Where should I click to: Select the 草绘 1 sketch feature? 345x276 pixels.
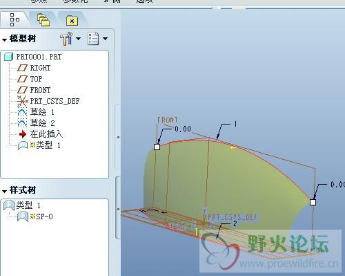tap(36, 112)
